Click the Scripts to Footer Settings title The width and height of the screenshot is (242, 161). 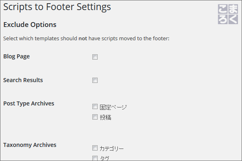pos(57,7)
